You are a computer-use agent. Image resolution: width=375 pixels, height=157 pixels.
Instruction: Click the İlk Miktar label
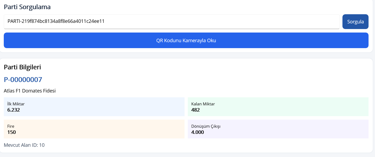pos(16,104)
